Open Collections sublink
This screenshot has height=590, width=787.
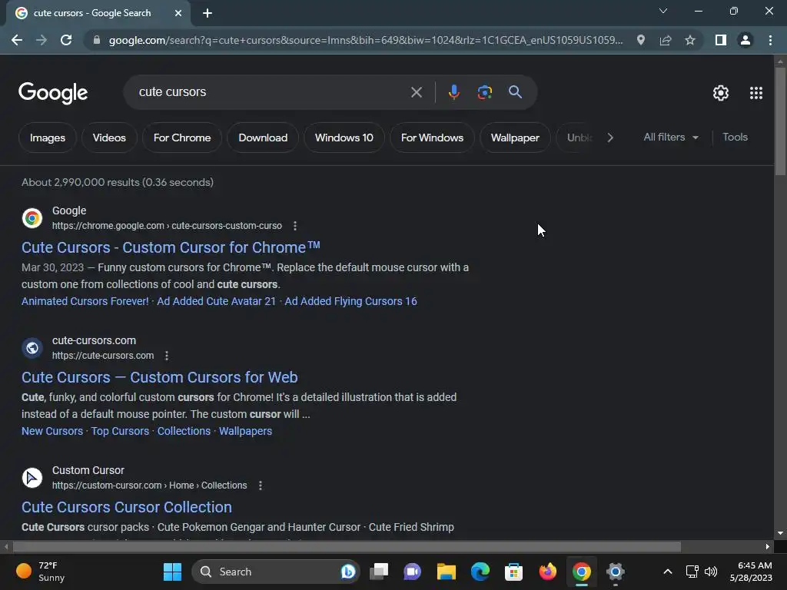[184, 431]
